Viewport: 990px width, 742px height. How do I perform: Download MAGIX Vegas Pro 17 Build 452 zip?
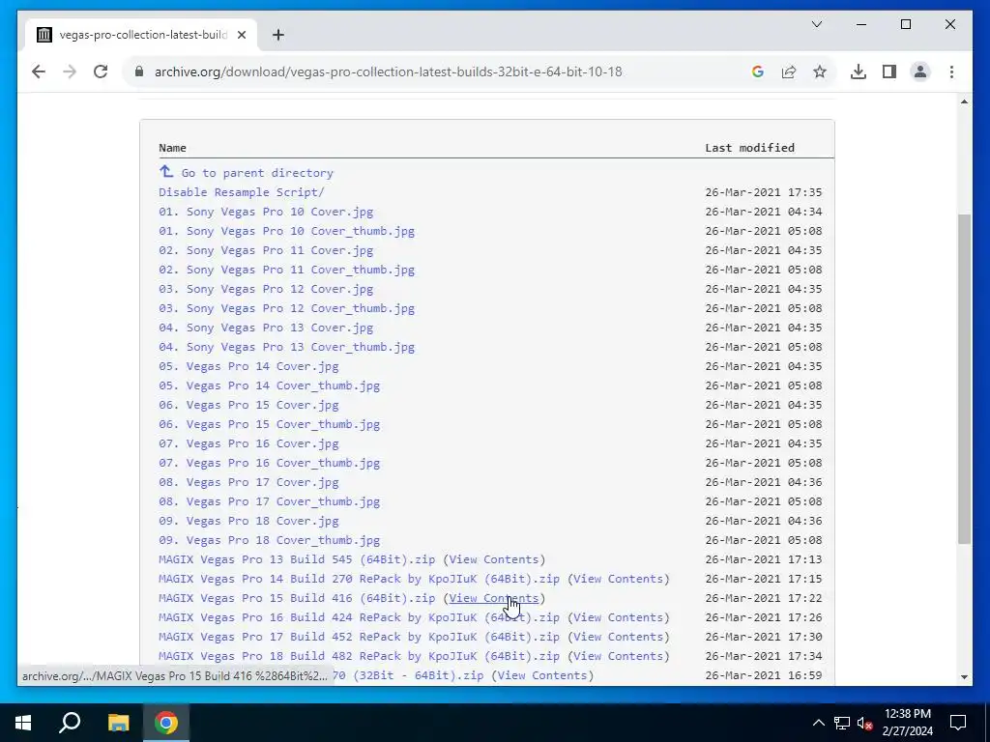pos(360,637)
